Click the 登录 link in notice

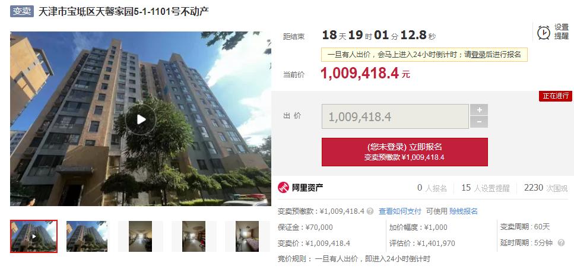tap(478, 55)
